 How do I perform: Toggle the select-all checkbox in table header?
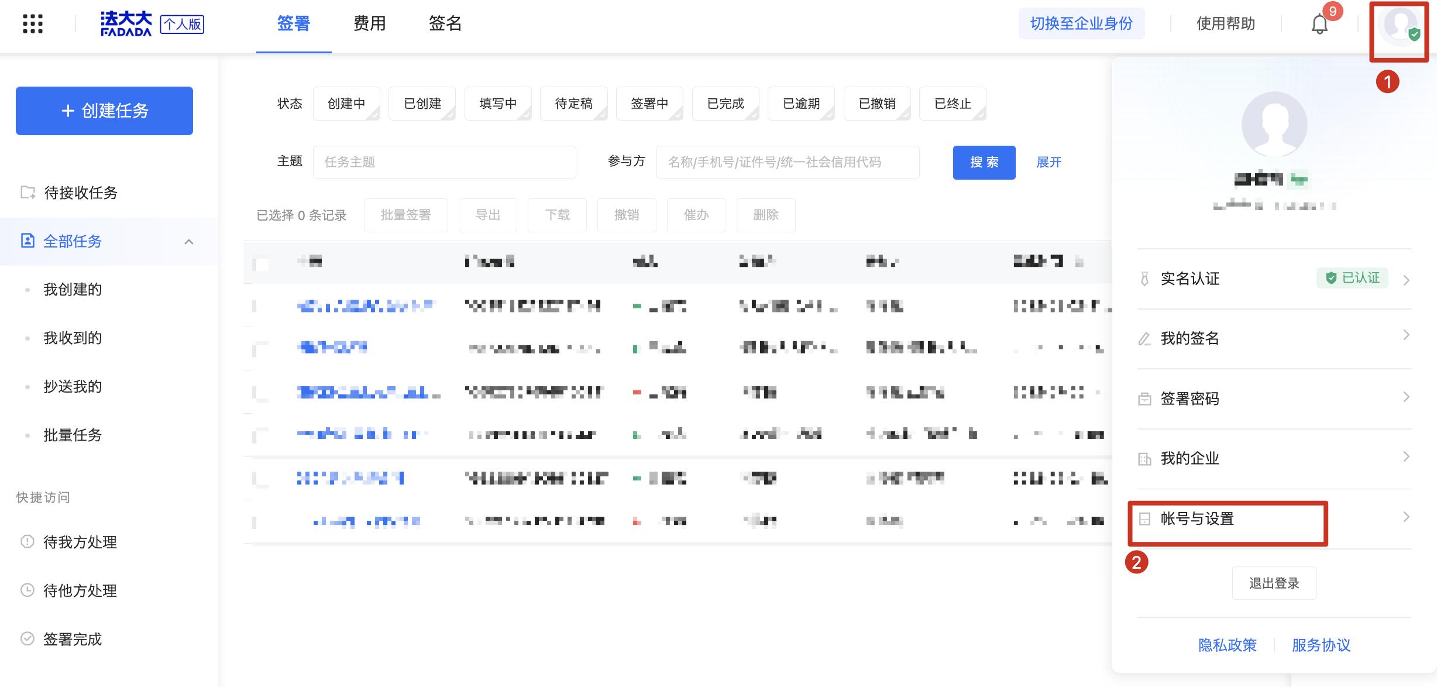(x=262, y=263)
